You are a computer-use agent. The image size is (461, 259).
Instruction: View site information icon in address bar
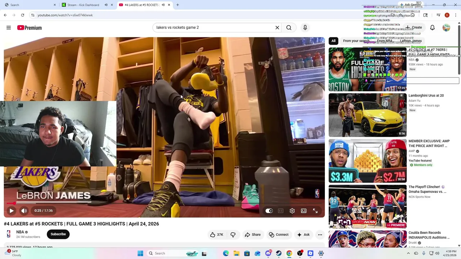tap(33, 15)
